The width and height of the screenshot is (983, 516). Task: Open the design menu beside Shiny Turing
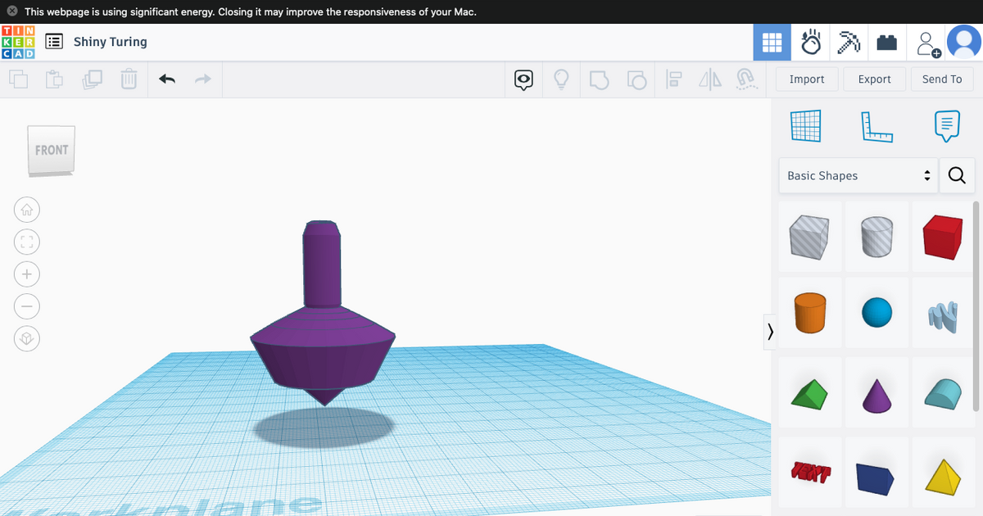click(53, 41)
